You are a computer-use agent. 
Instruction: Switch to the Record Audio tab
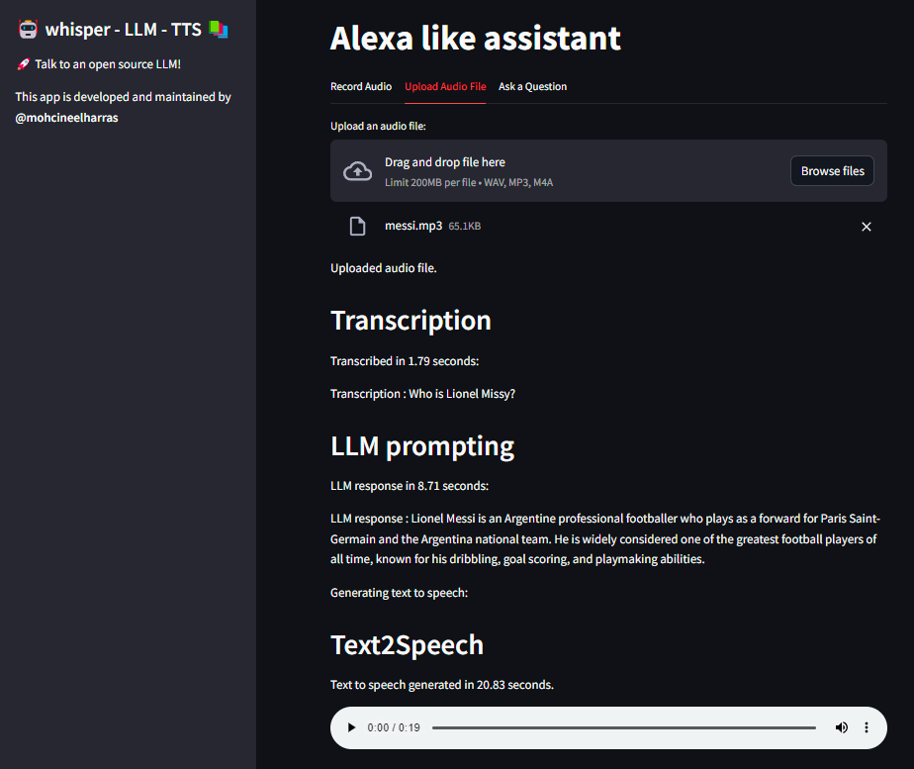[361, 86]
